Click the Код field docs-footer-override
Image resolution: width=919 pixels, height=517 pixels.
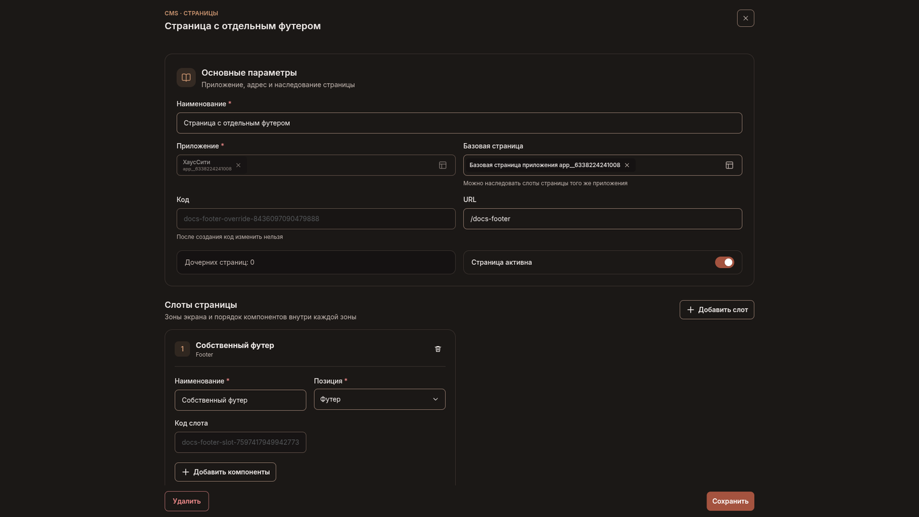coord(316,219)
